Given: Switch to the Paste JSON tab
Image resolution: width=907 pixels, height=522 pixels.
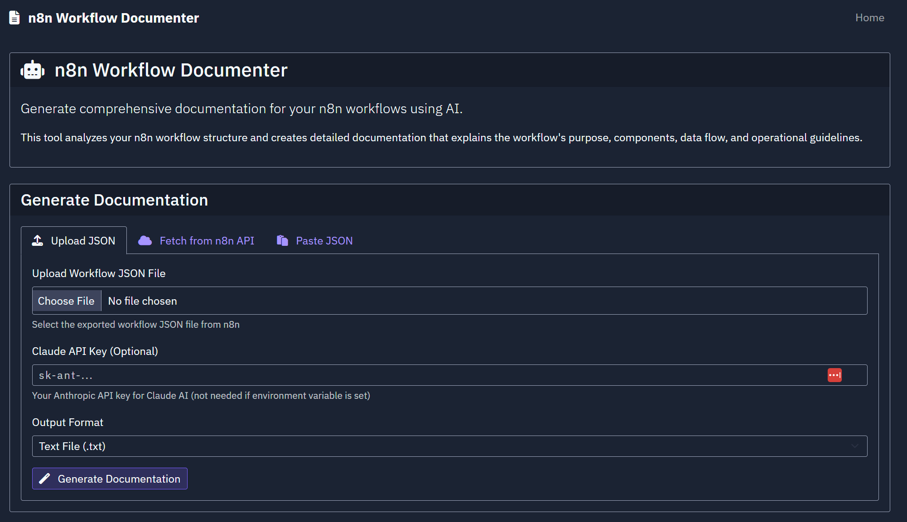Looking at the screenshot, I should (x=324, y=240).
